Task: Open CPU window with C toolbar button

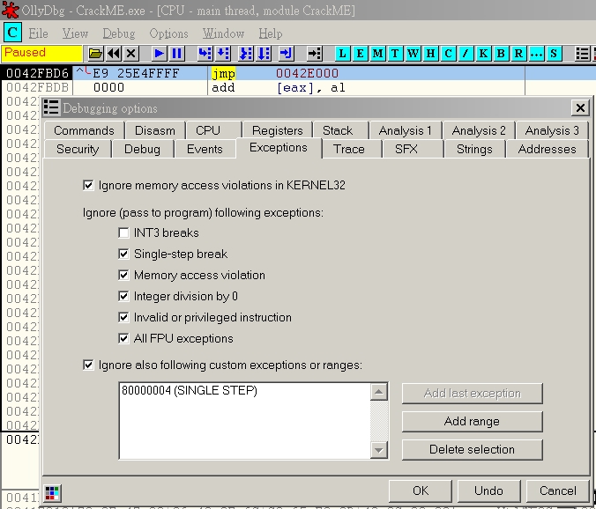Action: pyautogui.click(x=448, y=53)
